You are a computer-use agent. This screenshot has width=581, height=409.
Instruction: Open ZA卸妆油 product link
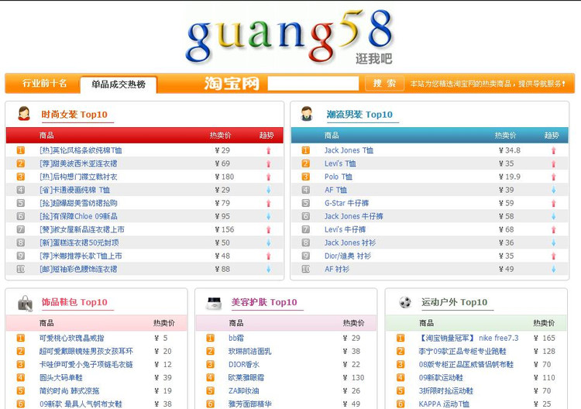click(244, 391)
